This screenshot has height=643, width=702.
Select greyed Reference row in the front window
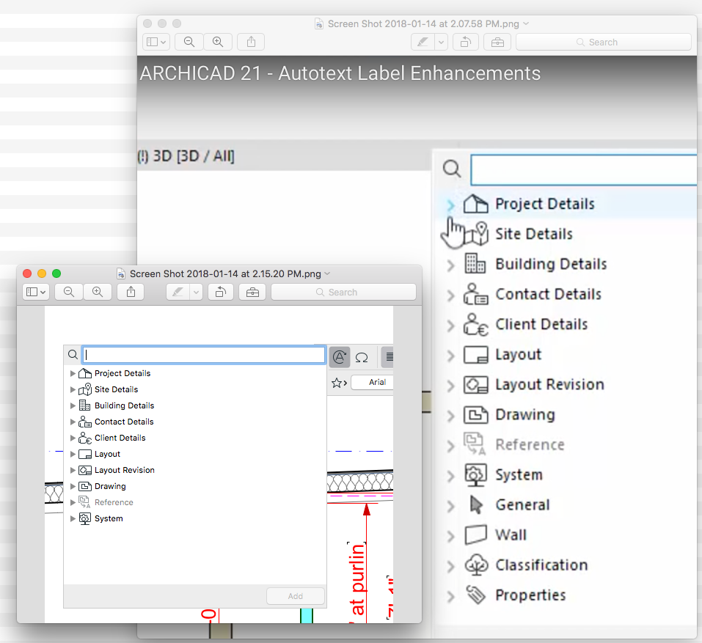(x=195, y=502)
